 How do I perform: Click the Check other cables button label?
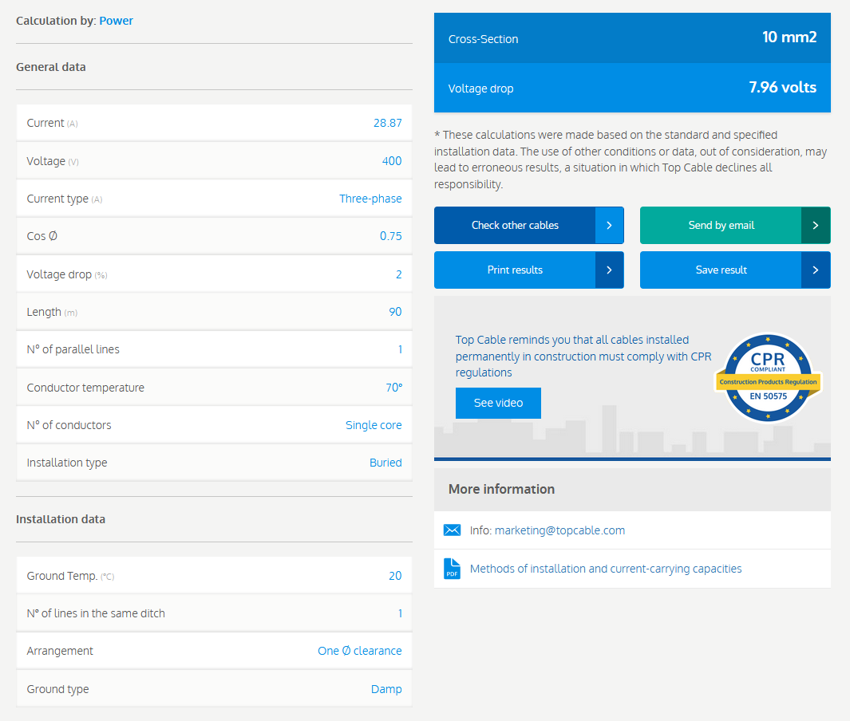tap(515, 226)
